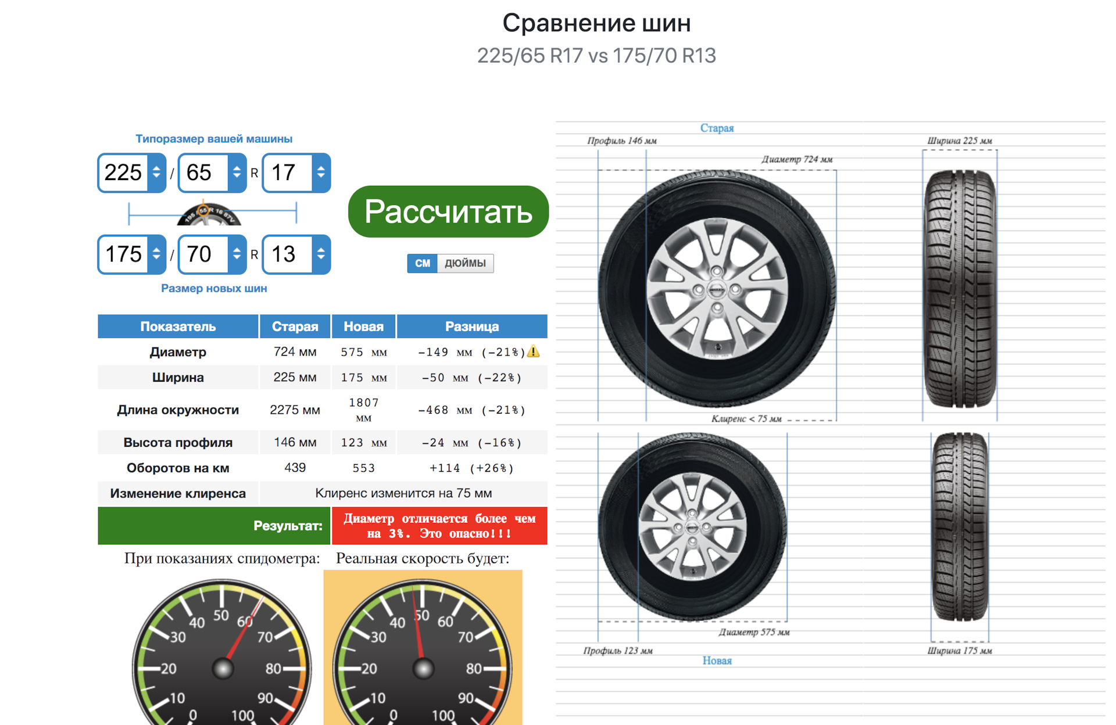1116x725 pixels.
Task: Switch units to СМ
Action: click(423, 263)
